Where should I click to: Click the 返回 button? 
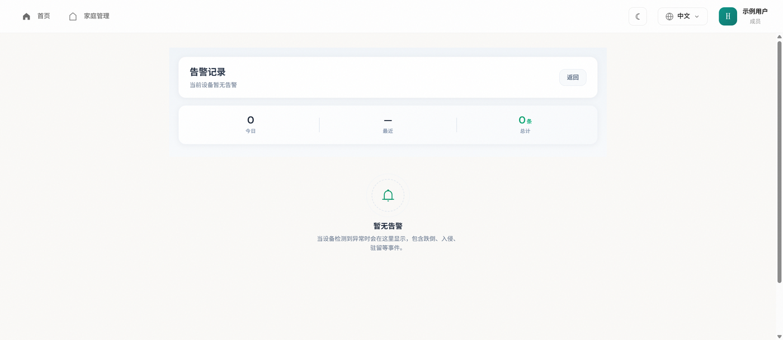(573, 78)
